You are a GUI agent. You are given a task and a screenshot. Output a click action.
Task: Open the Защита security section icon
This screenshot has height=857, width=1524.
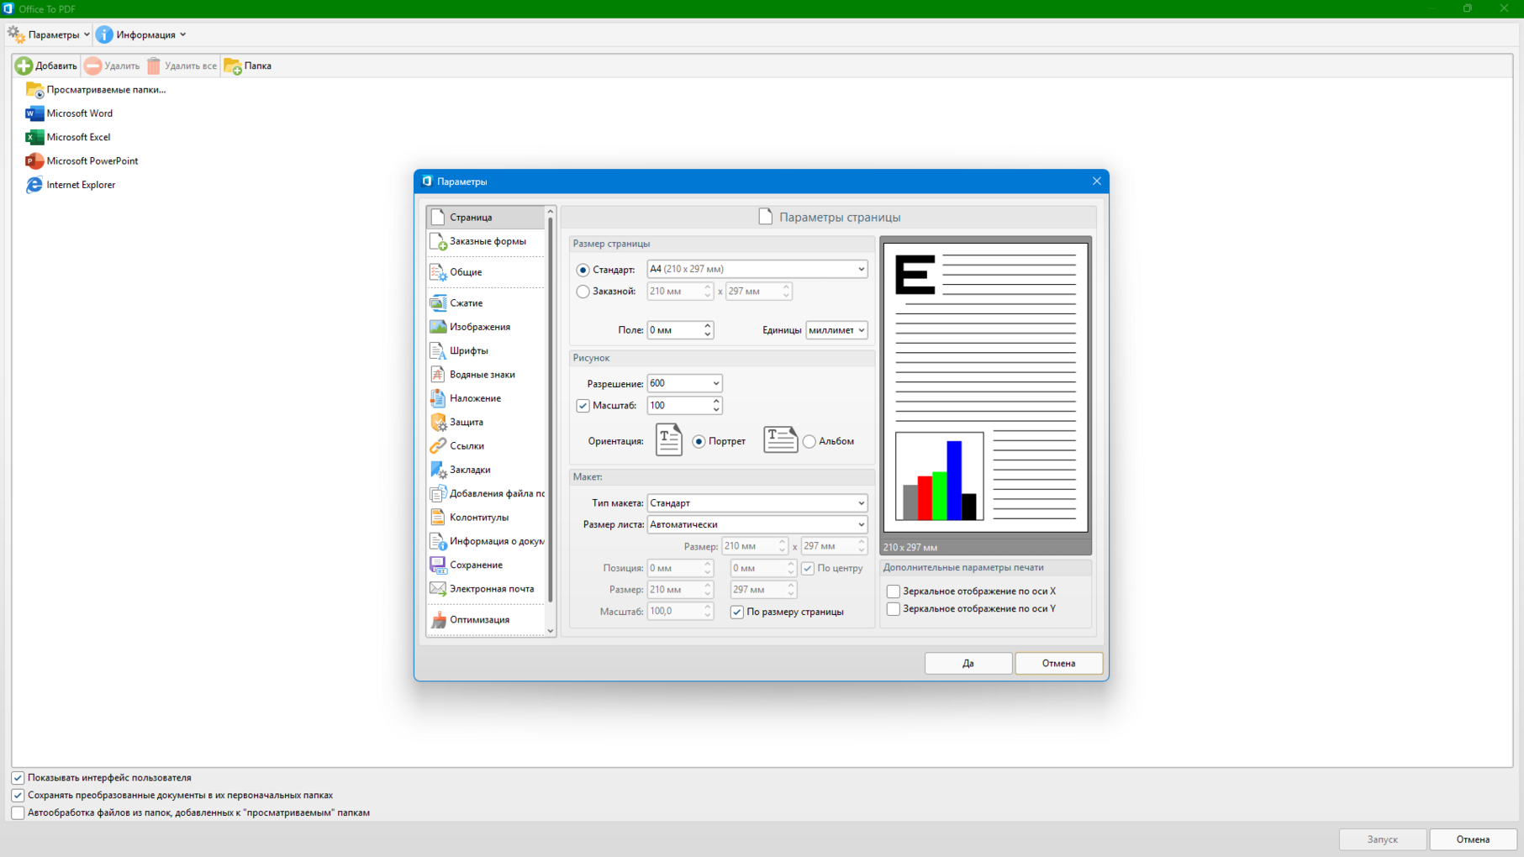pos(438,422)
